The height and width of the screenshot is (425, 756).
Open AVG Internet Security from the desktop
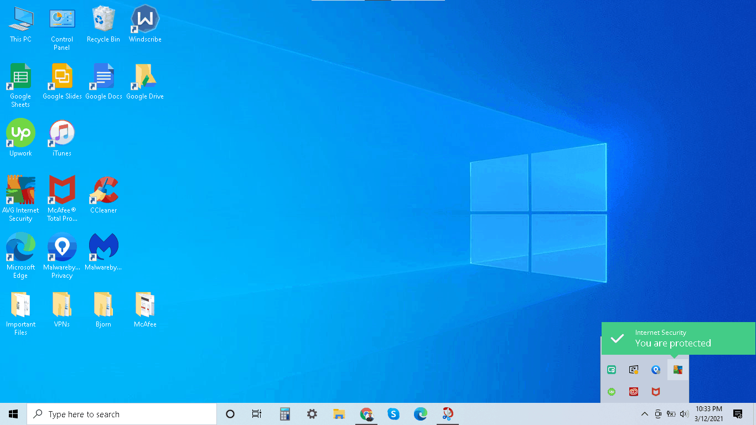(20, 188)
